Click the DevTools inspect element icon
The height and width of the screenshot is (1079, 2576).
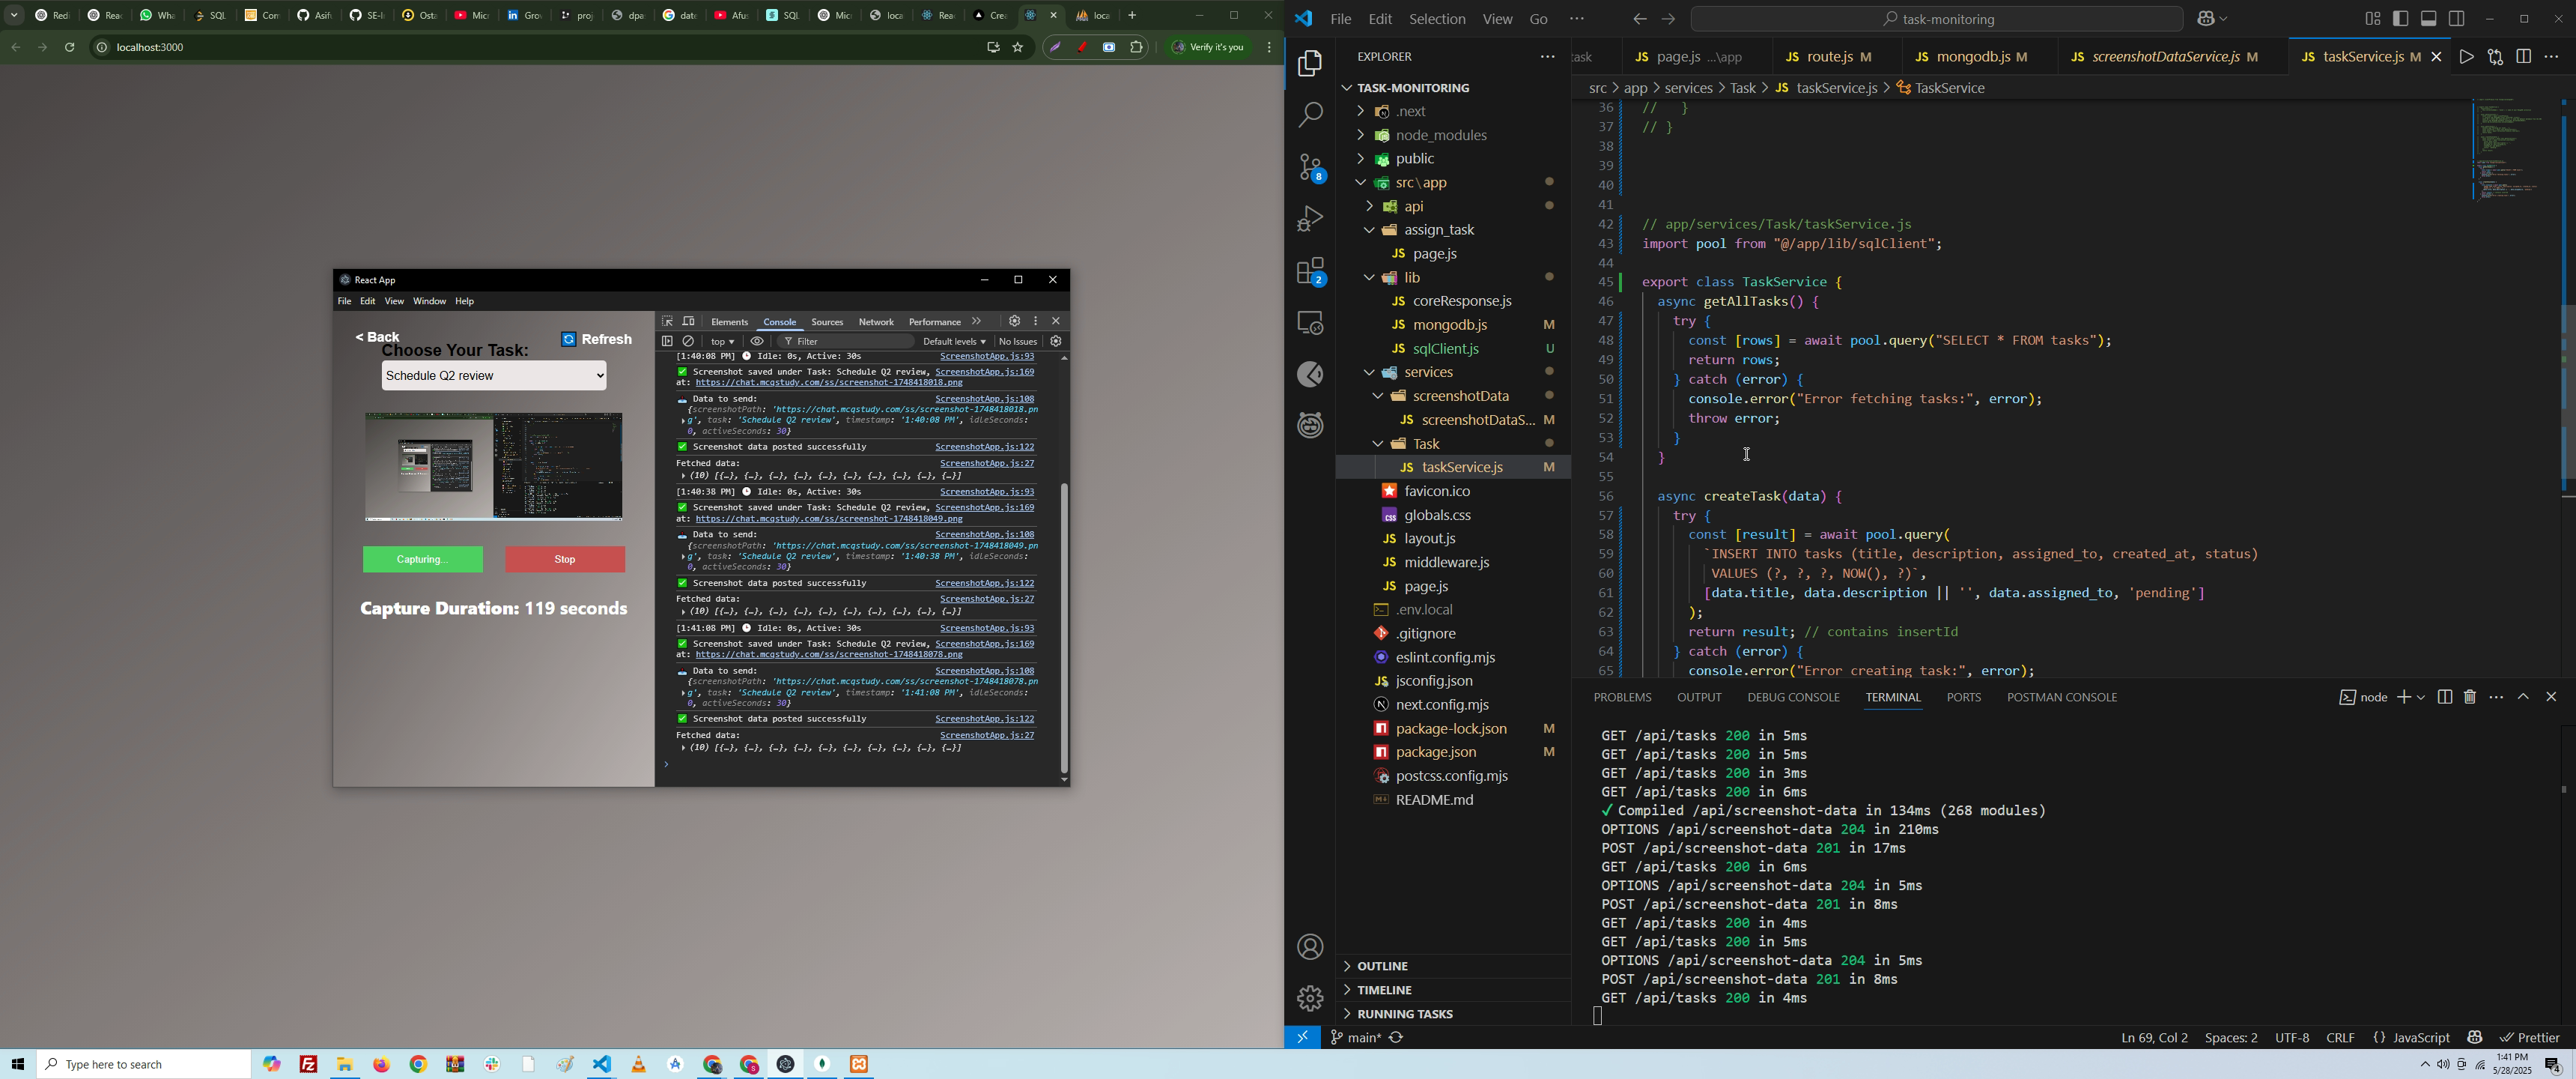[667, 321]
